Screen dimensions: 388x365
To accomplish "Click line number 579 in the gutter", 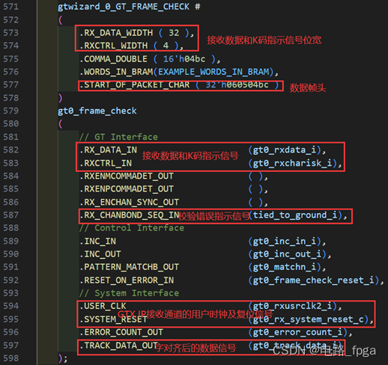I will 10,111.
